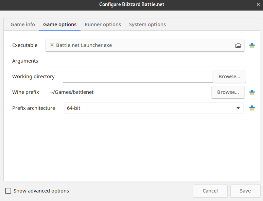Screen dimensions: 263x201
Task: Reset Executable with the broom icon
Action: pos(252,45)
